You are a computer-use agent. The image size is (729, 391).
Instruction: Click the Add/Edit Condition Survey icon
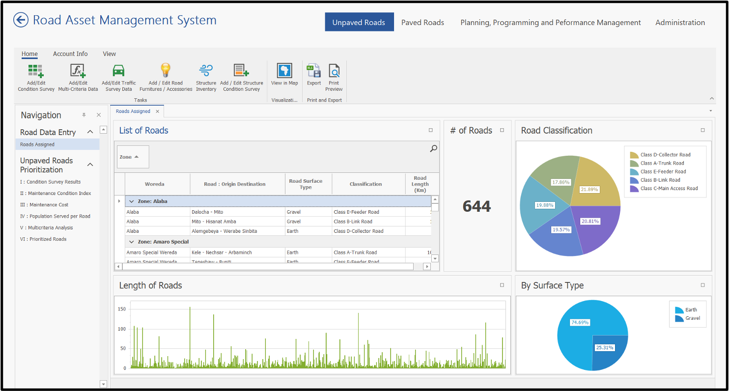click(36, 71)
